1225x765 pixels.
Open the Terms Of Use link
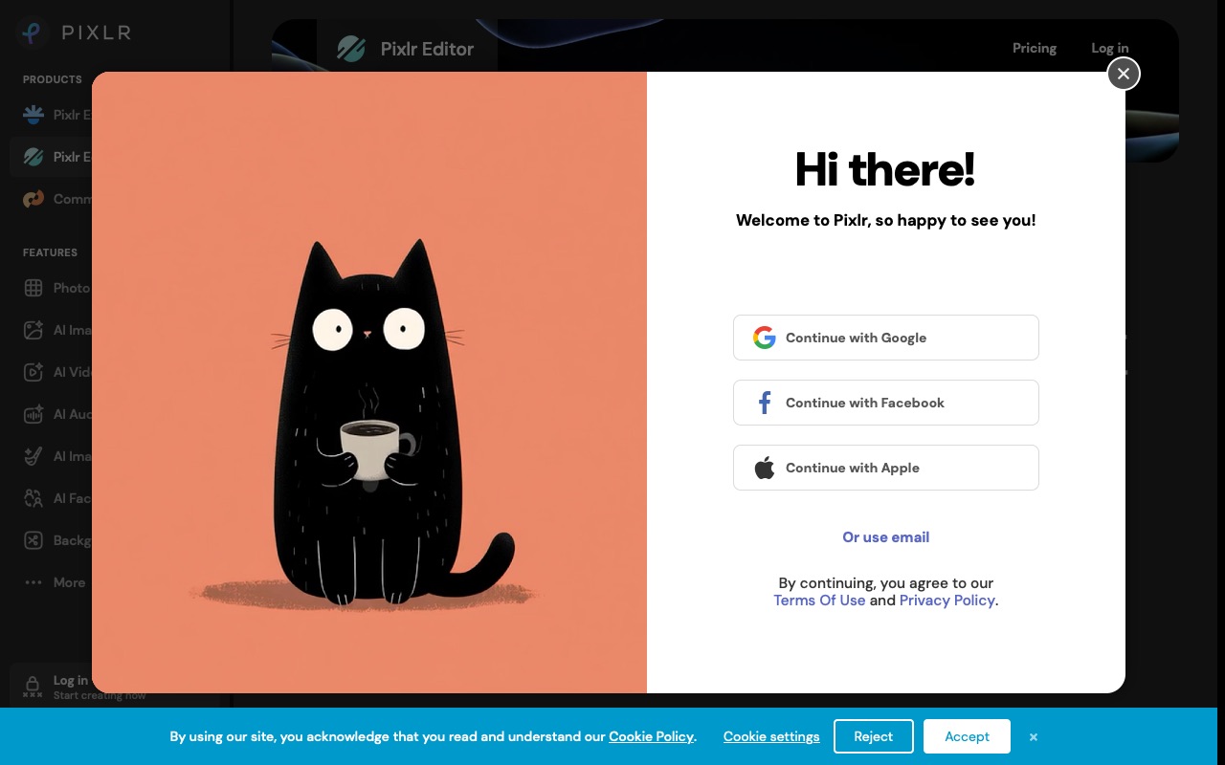(x=819, y=601)
